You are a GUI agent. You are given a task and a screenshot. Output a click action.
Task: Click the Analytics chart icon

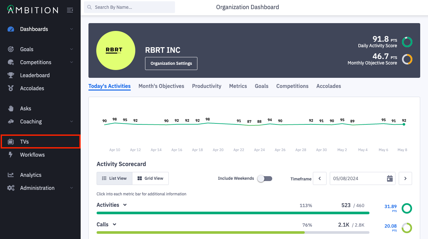click(11, 175)
